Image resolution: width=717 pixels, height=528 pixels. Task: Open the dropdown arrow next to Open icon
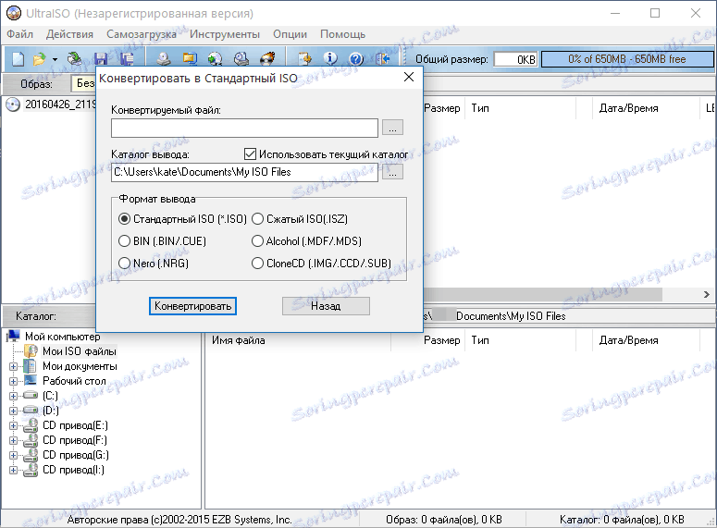click(x=55, y=59)
